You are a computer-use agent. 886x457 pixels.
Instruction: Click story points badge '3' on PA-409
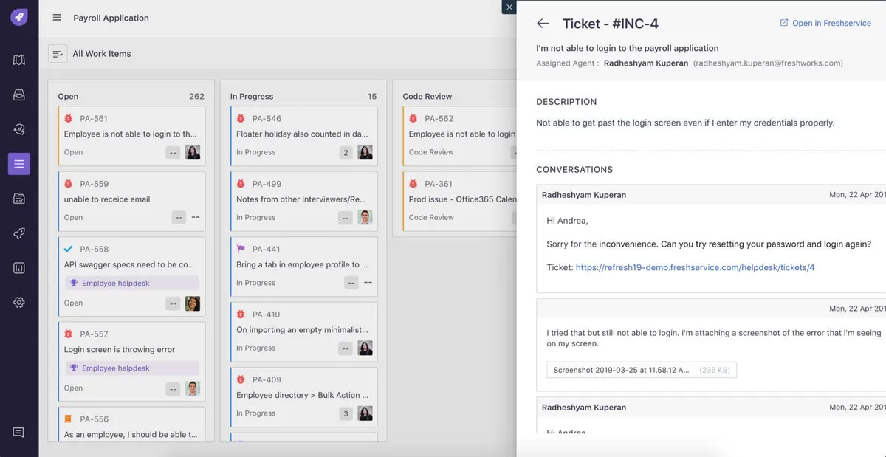346,413
